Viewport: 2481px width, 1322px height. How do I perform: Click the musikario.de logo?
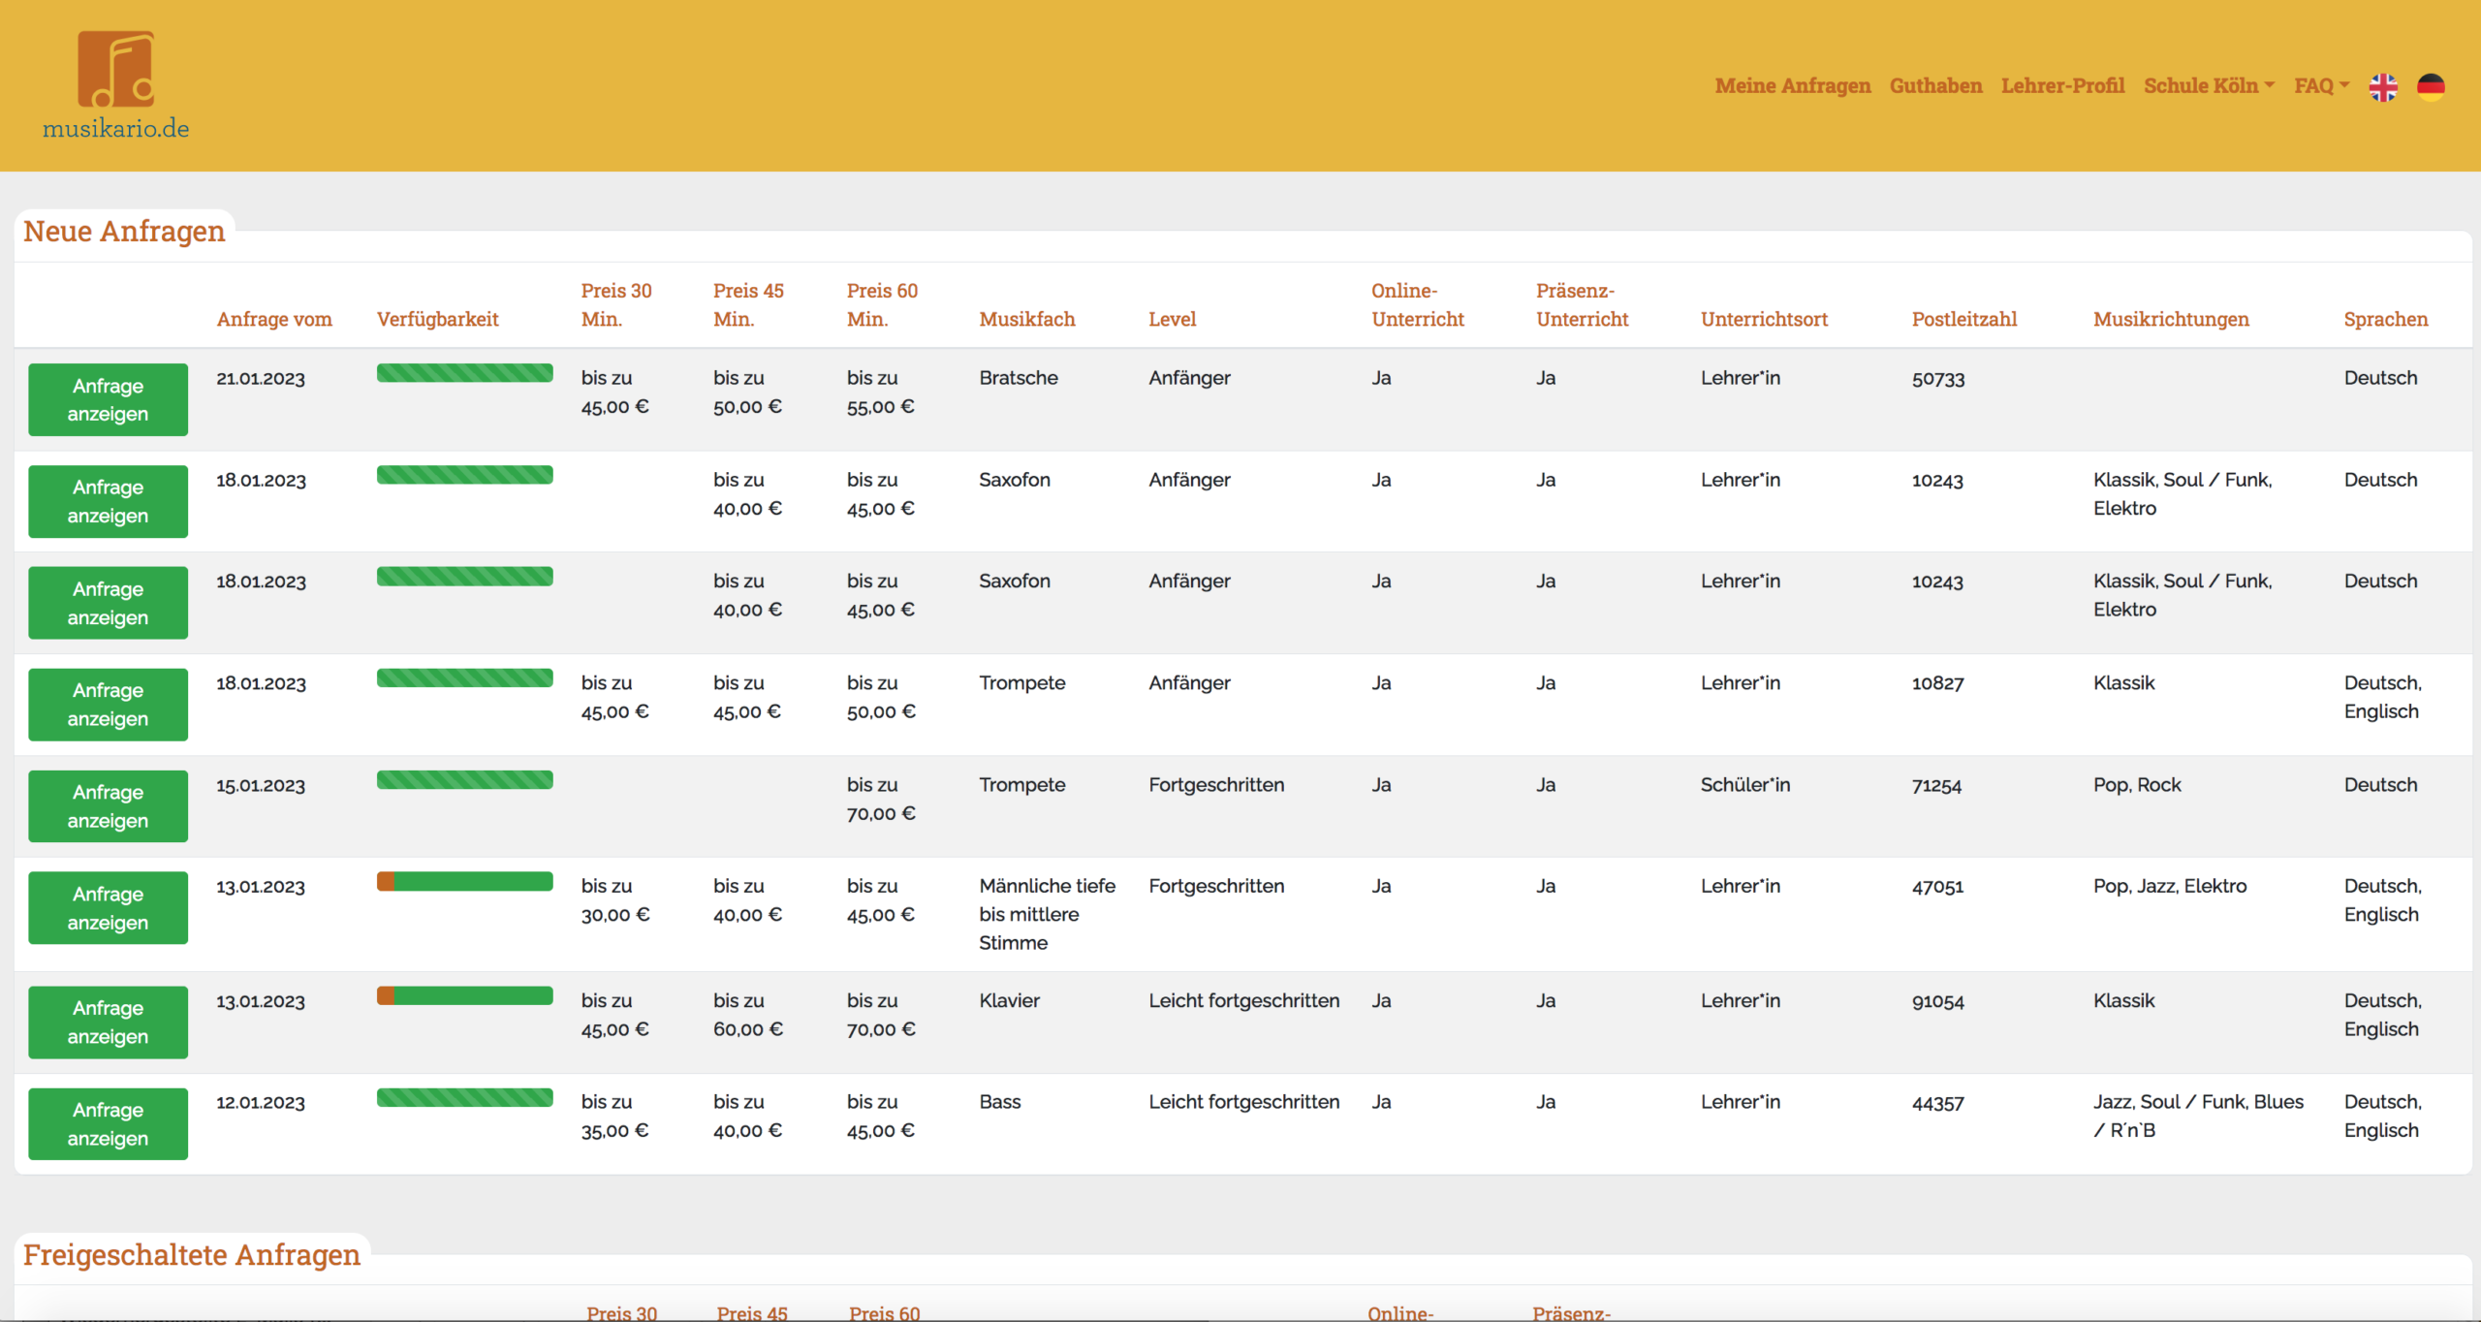coord(115,85)
